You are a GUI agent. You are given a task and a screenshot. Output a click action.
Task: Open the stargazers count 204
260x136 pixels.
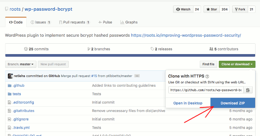(224, 9)
